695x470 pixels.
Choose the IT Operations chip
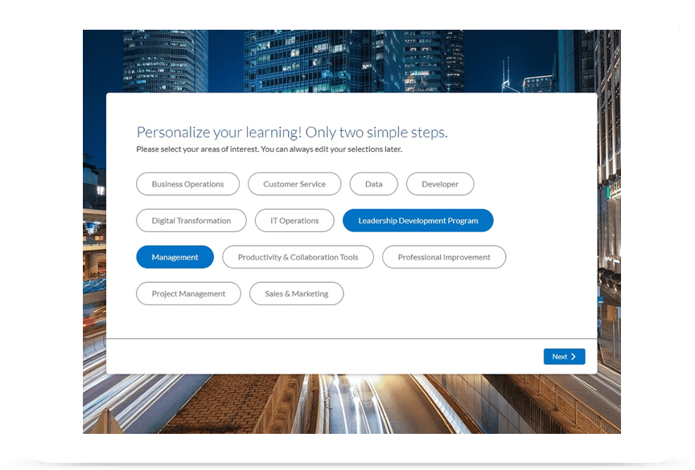click(x=294, y=220)
